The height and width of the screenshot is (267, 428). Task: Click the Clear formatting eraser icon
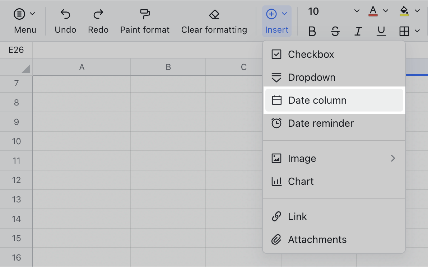tap(214, 14)
